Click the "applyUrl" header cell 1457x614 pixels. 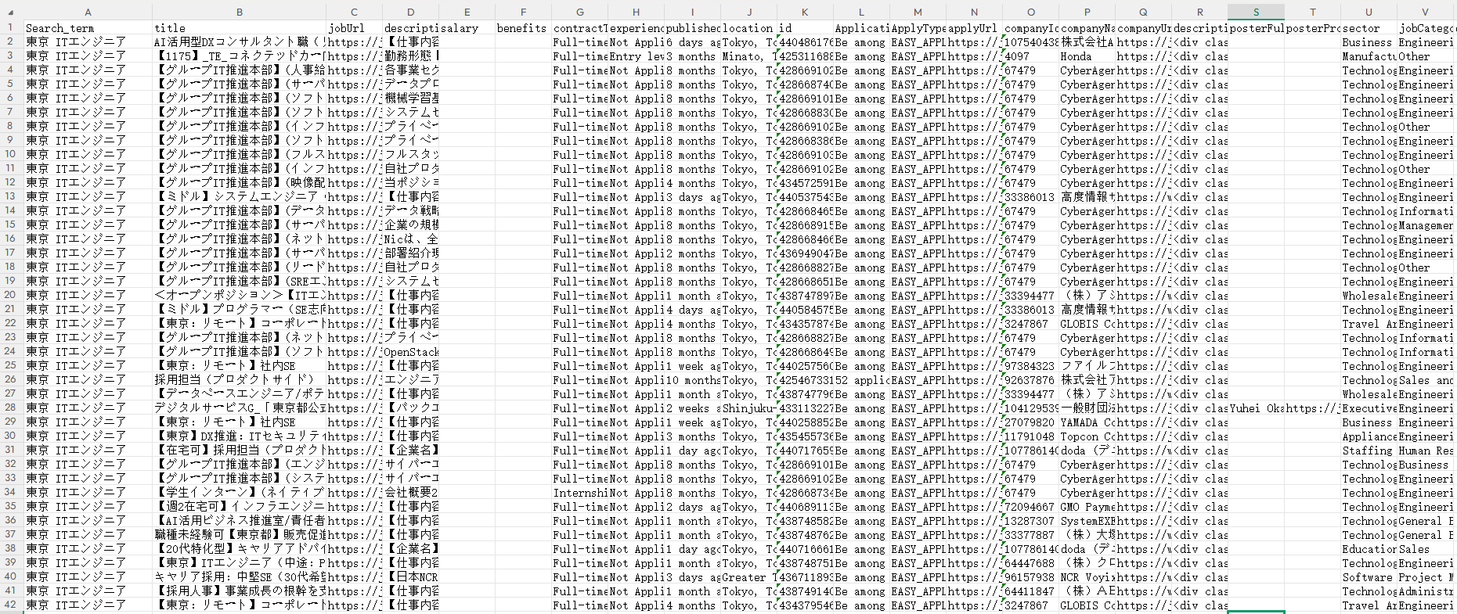(x=974, y=28)
